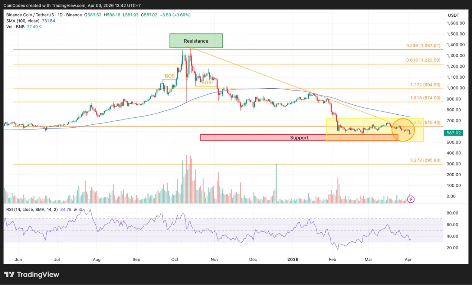The width and height of the screenshot is (472, 285).
Task: Select the SMA (100, close) indicator legend
Action: pos(22,21)
